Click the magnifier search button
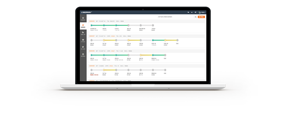The width and height of the screenshot is (286, 126). point(195,17)
